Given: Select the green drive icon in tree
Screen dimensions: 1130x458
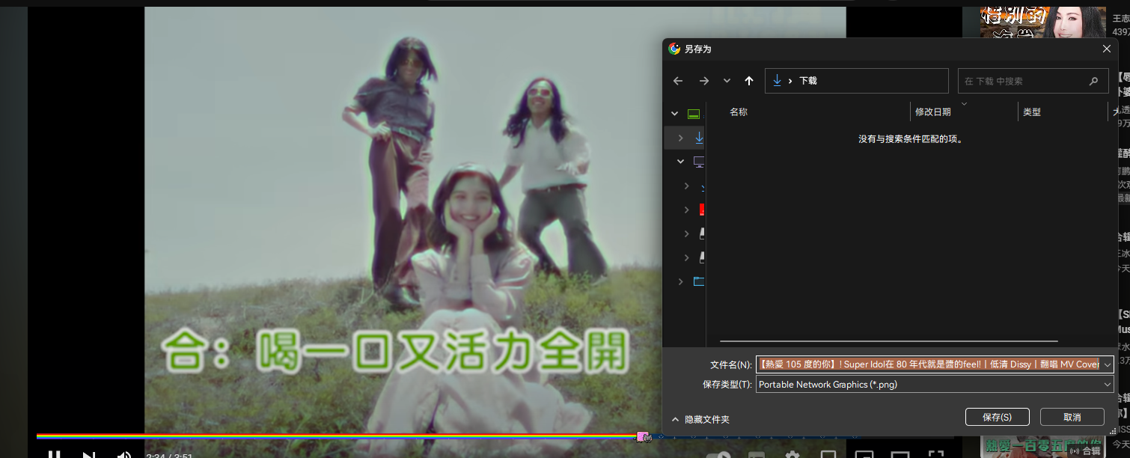Looking at the screenshot, I should click(694, 114).
